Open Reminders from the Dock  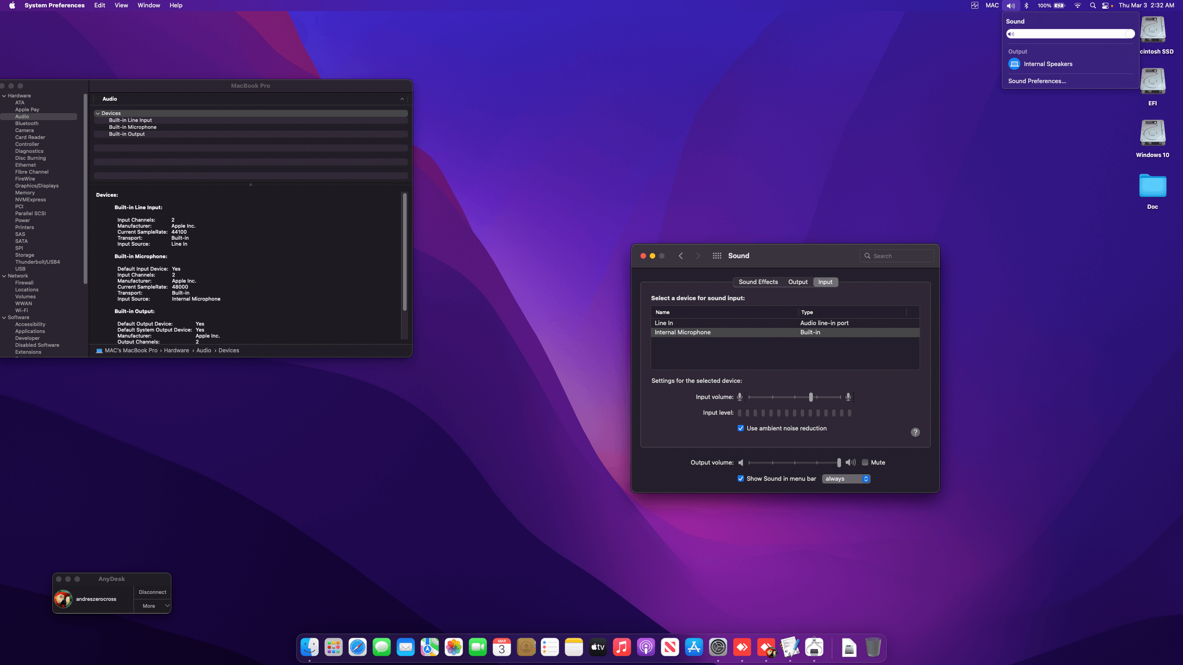550,647
